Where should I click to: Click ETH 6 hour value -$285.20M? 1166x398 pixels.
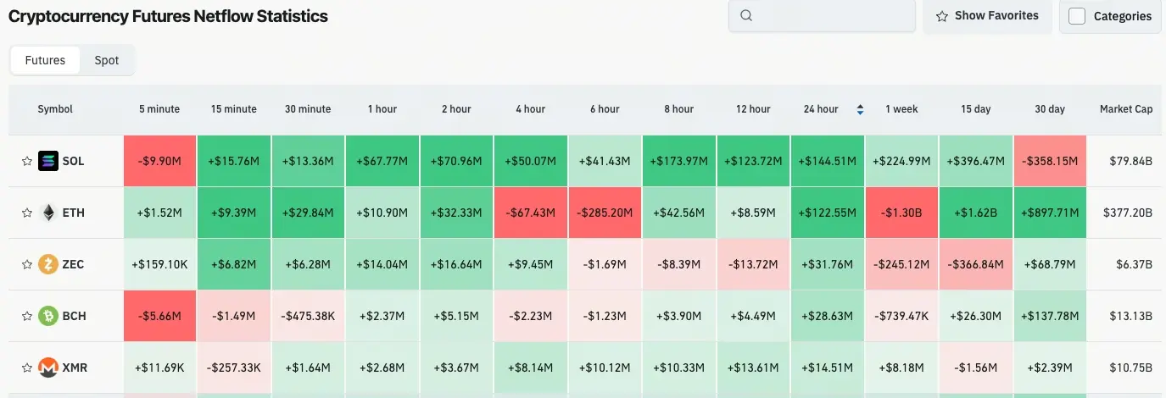pyautogui.click(x=605, y=213)
